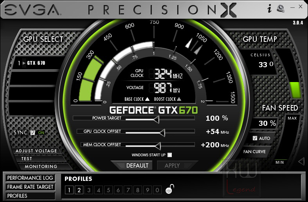Select profile slot 9
The height and width of the screenshot is (202, 308).
(148, 190)
